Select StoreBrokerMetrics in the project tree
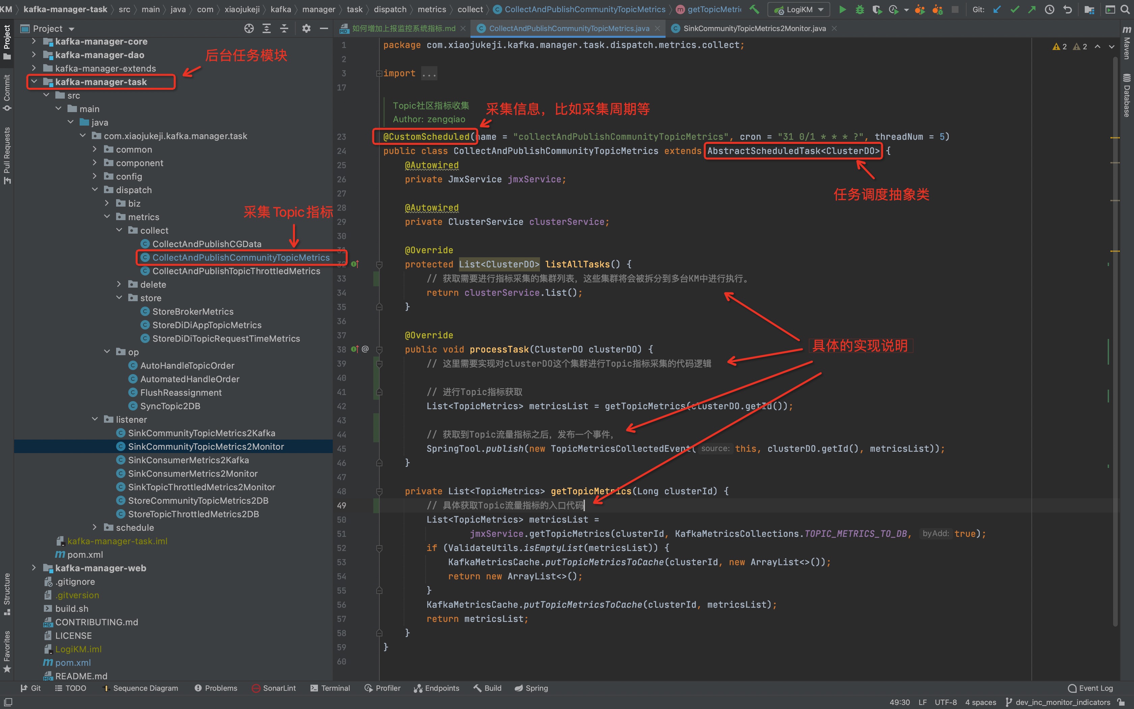The height and width of the screenshot is (709, 1134). (193, 311)
